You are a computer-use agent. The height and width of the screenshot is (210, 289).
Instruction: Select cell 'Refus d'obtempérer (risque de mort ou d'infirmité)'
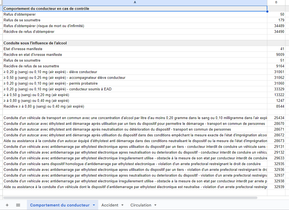tap(135, 26)
